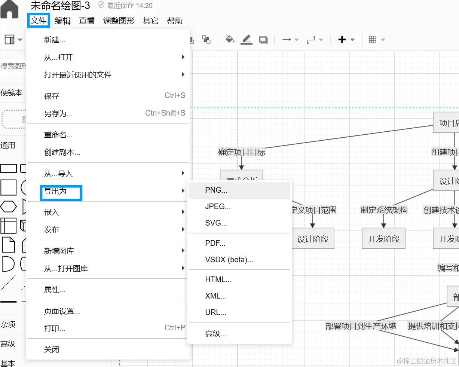Click the Shadow toolbar icon
Image resolution: width=459 pixels, height=367 pixels.
click(263, 39)
